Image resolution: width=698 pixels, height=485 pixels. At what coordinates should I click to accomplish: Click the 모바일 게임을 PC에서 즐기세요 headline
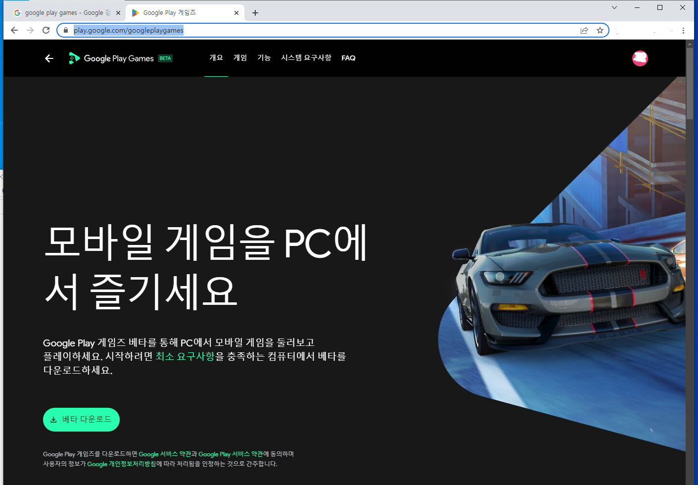click(x=206, y=267)
